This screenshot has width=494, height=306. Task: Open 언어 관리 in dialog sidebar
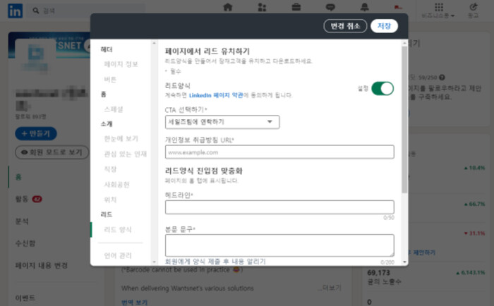[117, 255]
